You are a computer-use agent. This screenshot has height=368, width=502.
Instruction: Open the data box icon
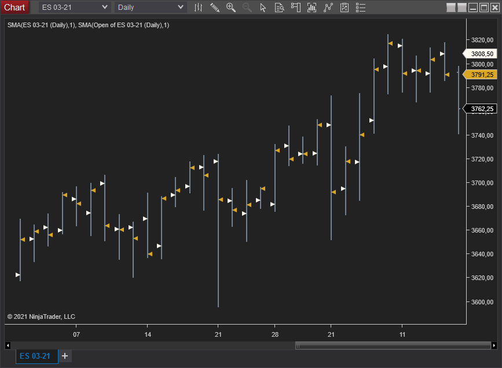tap(280, 8)
